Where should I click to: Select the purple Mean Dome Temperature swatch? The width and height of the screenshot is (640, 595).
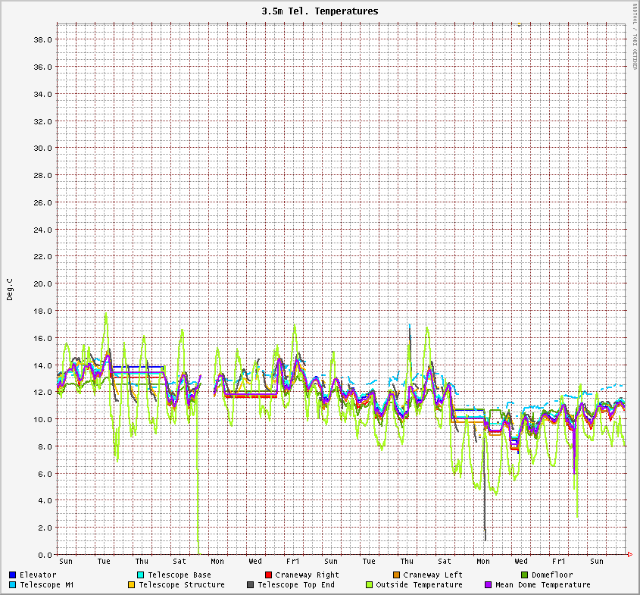488,585
